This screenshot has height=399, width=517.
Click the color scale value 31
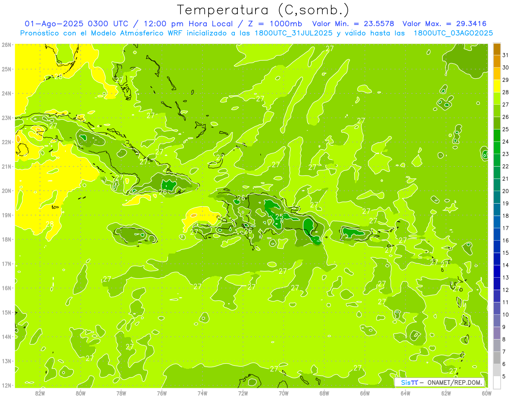point(505,55)
